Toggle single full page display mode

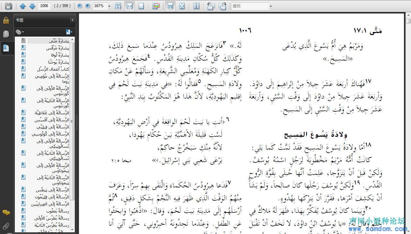(182, 6)
